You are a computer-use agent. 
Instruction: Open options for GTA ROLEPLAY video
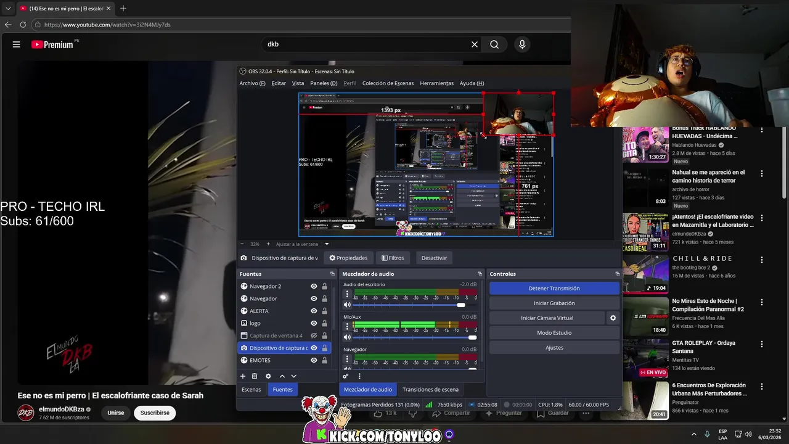[x=762, y=344]
